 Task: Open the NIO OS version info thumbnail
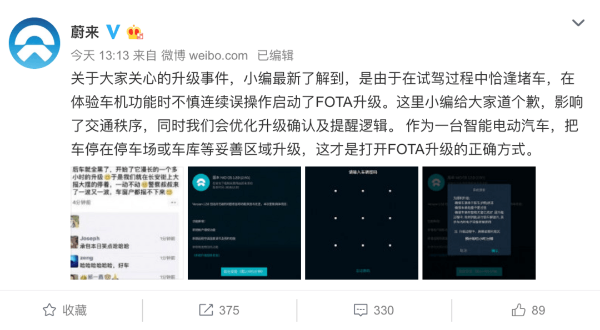point(244,222)
